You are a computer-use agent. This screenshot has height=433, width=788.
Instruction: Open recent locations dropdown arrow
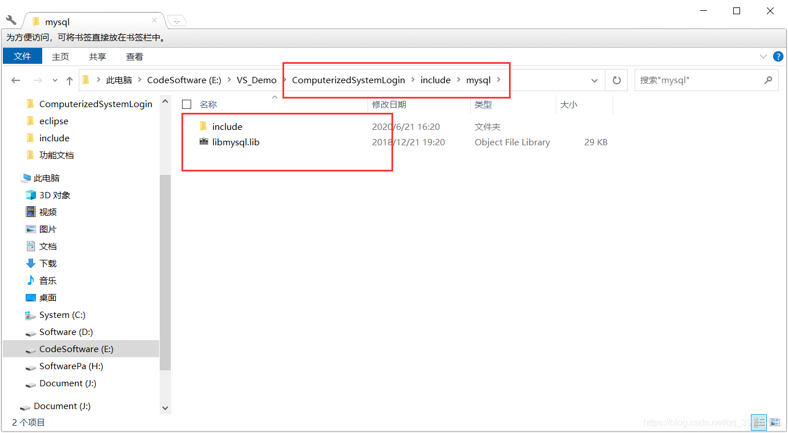click(x=55, y=80)
